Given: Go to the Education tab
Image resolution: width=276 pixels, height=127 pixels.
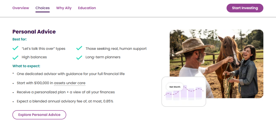Looking at the screenshot, I should tap(87, 8).
